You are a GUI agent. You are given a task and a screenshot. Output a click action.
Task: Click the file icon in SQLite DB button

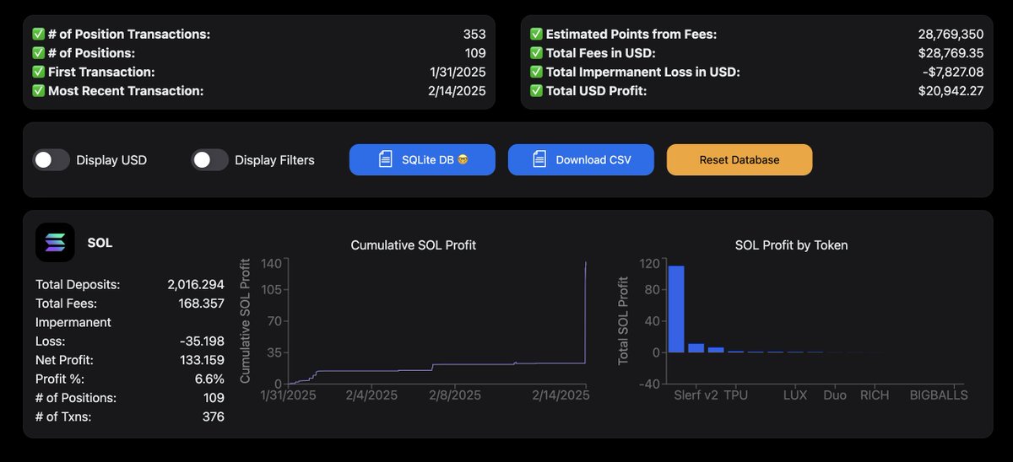coord(385,159)
